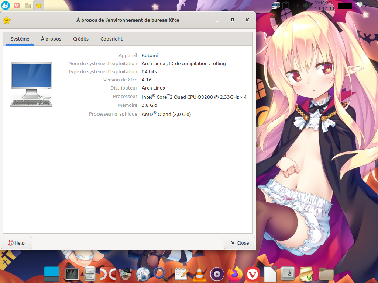Select the device name 'Kotomi'
The image size is (378, 283).
[x=150, y=55]
